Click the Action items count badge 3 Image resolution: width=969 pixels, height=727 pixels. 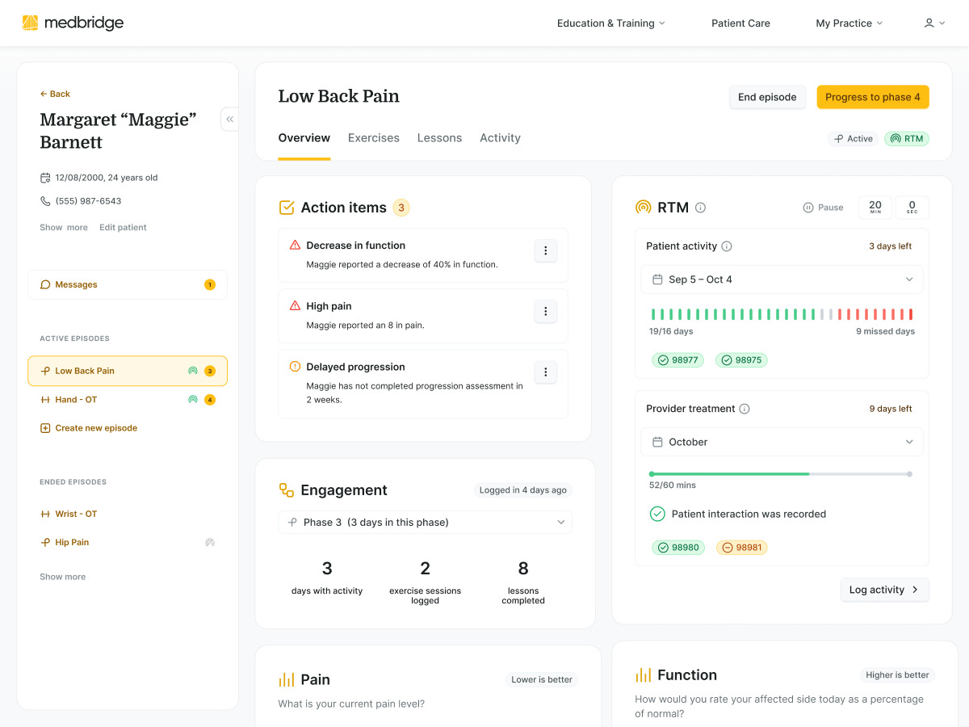point(401,208)
